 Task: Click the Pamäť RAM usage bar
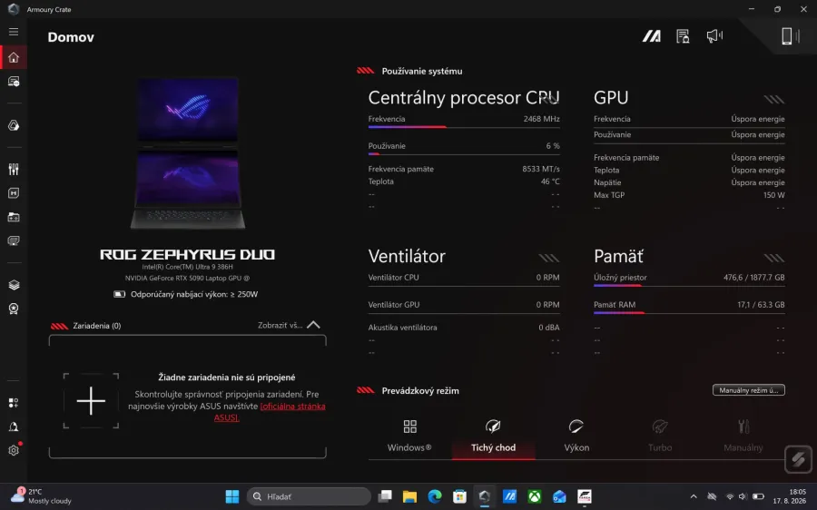pos(689,312)
